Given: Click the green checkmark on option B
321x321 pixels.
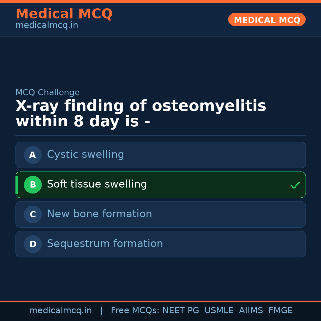Looking at the screenshot, I should click(295, 185).
